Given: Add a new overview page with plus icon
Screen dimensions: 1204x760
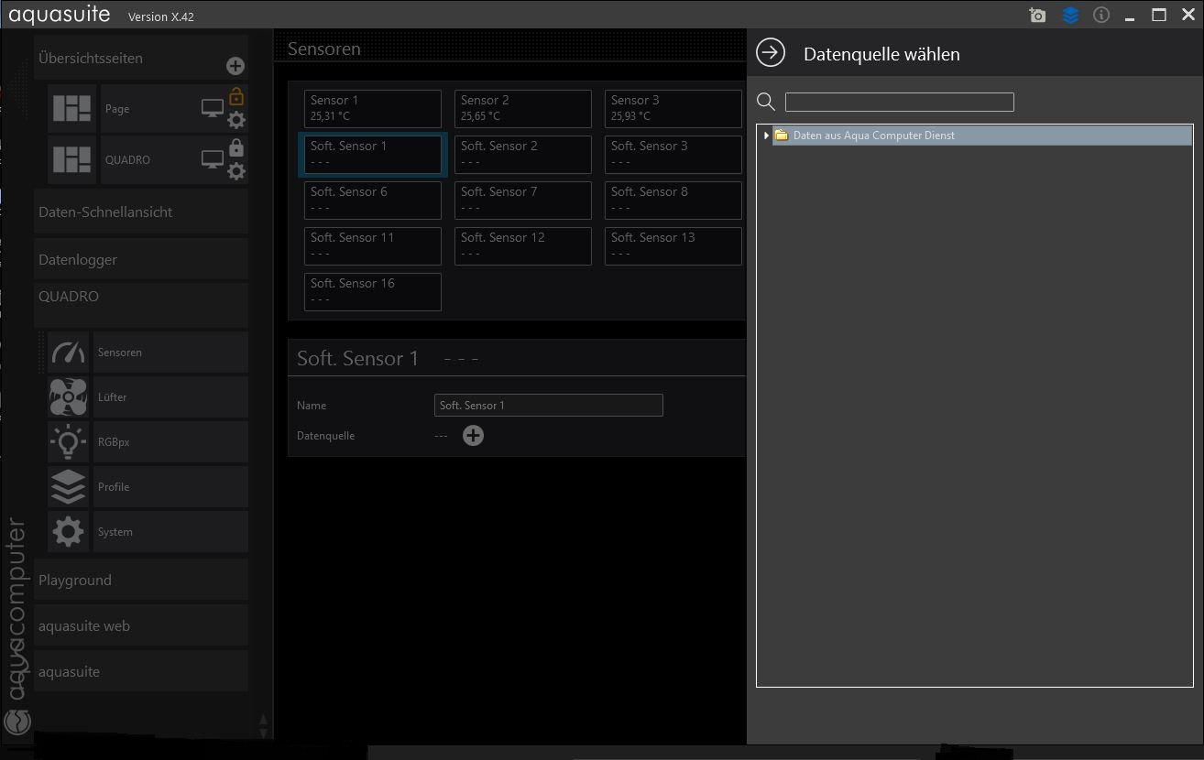Looking at the screenshot, I should (235, 66).
